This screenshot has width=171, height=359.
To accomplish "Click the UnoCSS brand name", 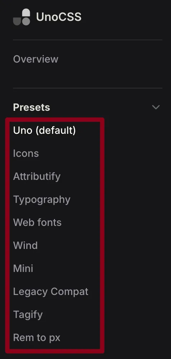I will click(59, 17).
